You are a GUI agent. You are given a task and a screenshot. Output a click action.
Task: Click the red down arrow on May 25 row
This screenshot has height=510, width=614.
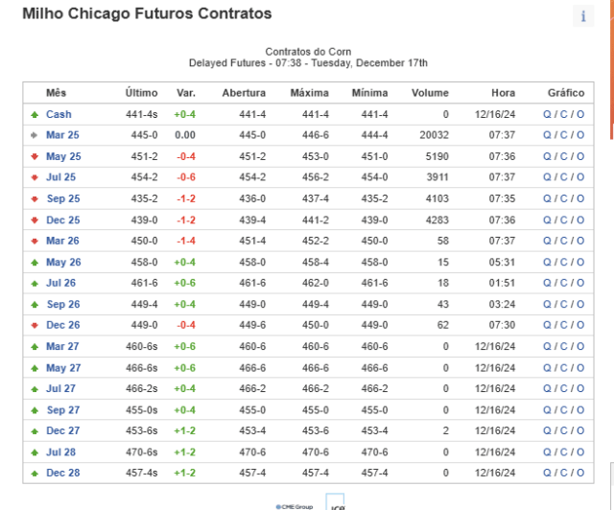click(x=35, y=156)
